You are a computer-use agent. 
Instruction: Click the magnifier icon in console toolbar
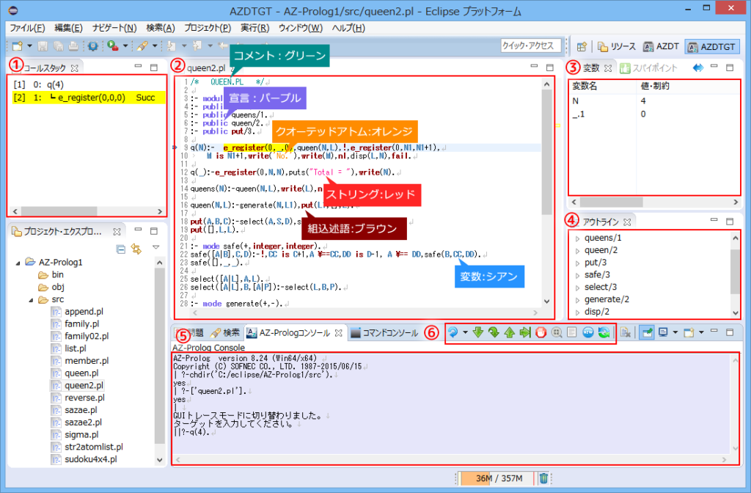(x=557, y=333)
